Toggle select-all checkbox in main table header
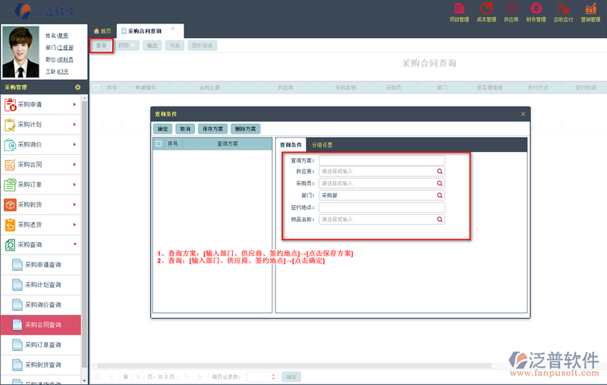This screenshot has width=607, height=385. point(96,87)
